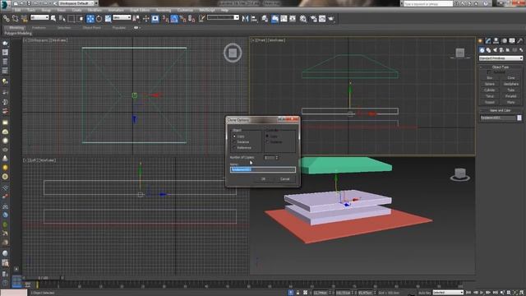Click OK in Clone Options dialog

click(x=263, y=179)
